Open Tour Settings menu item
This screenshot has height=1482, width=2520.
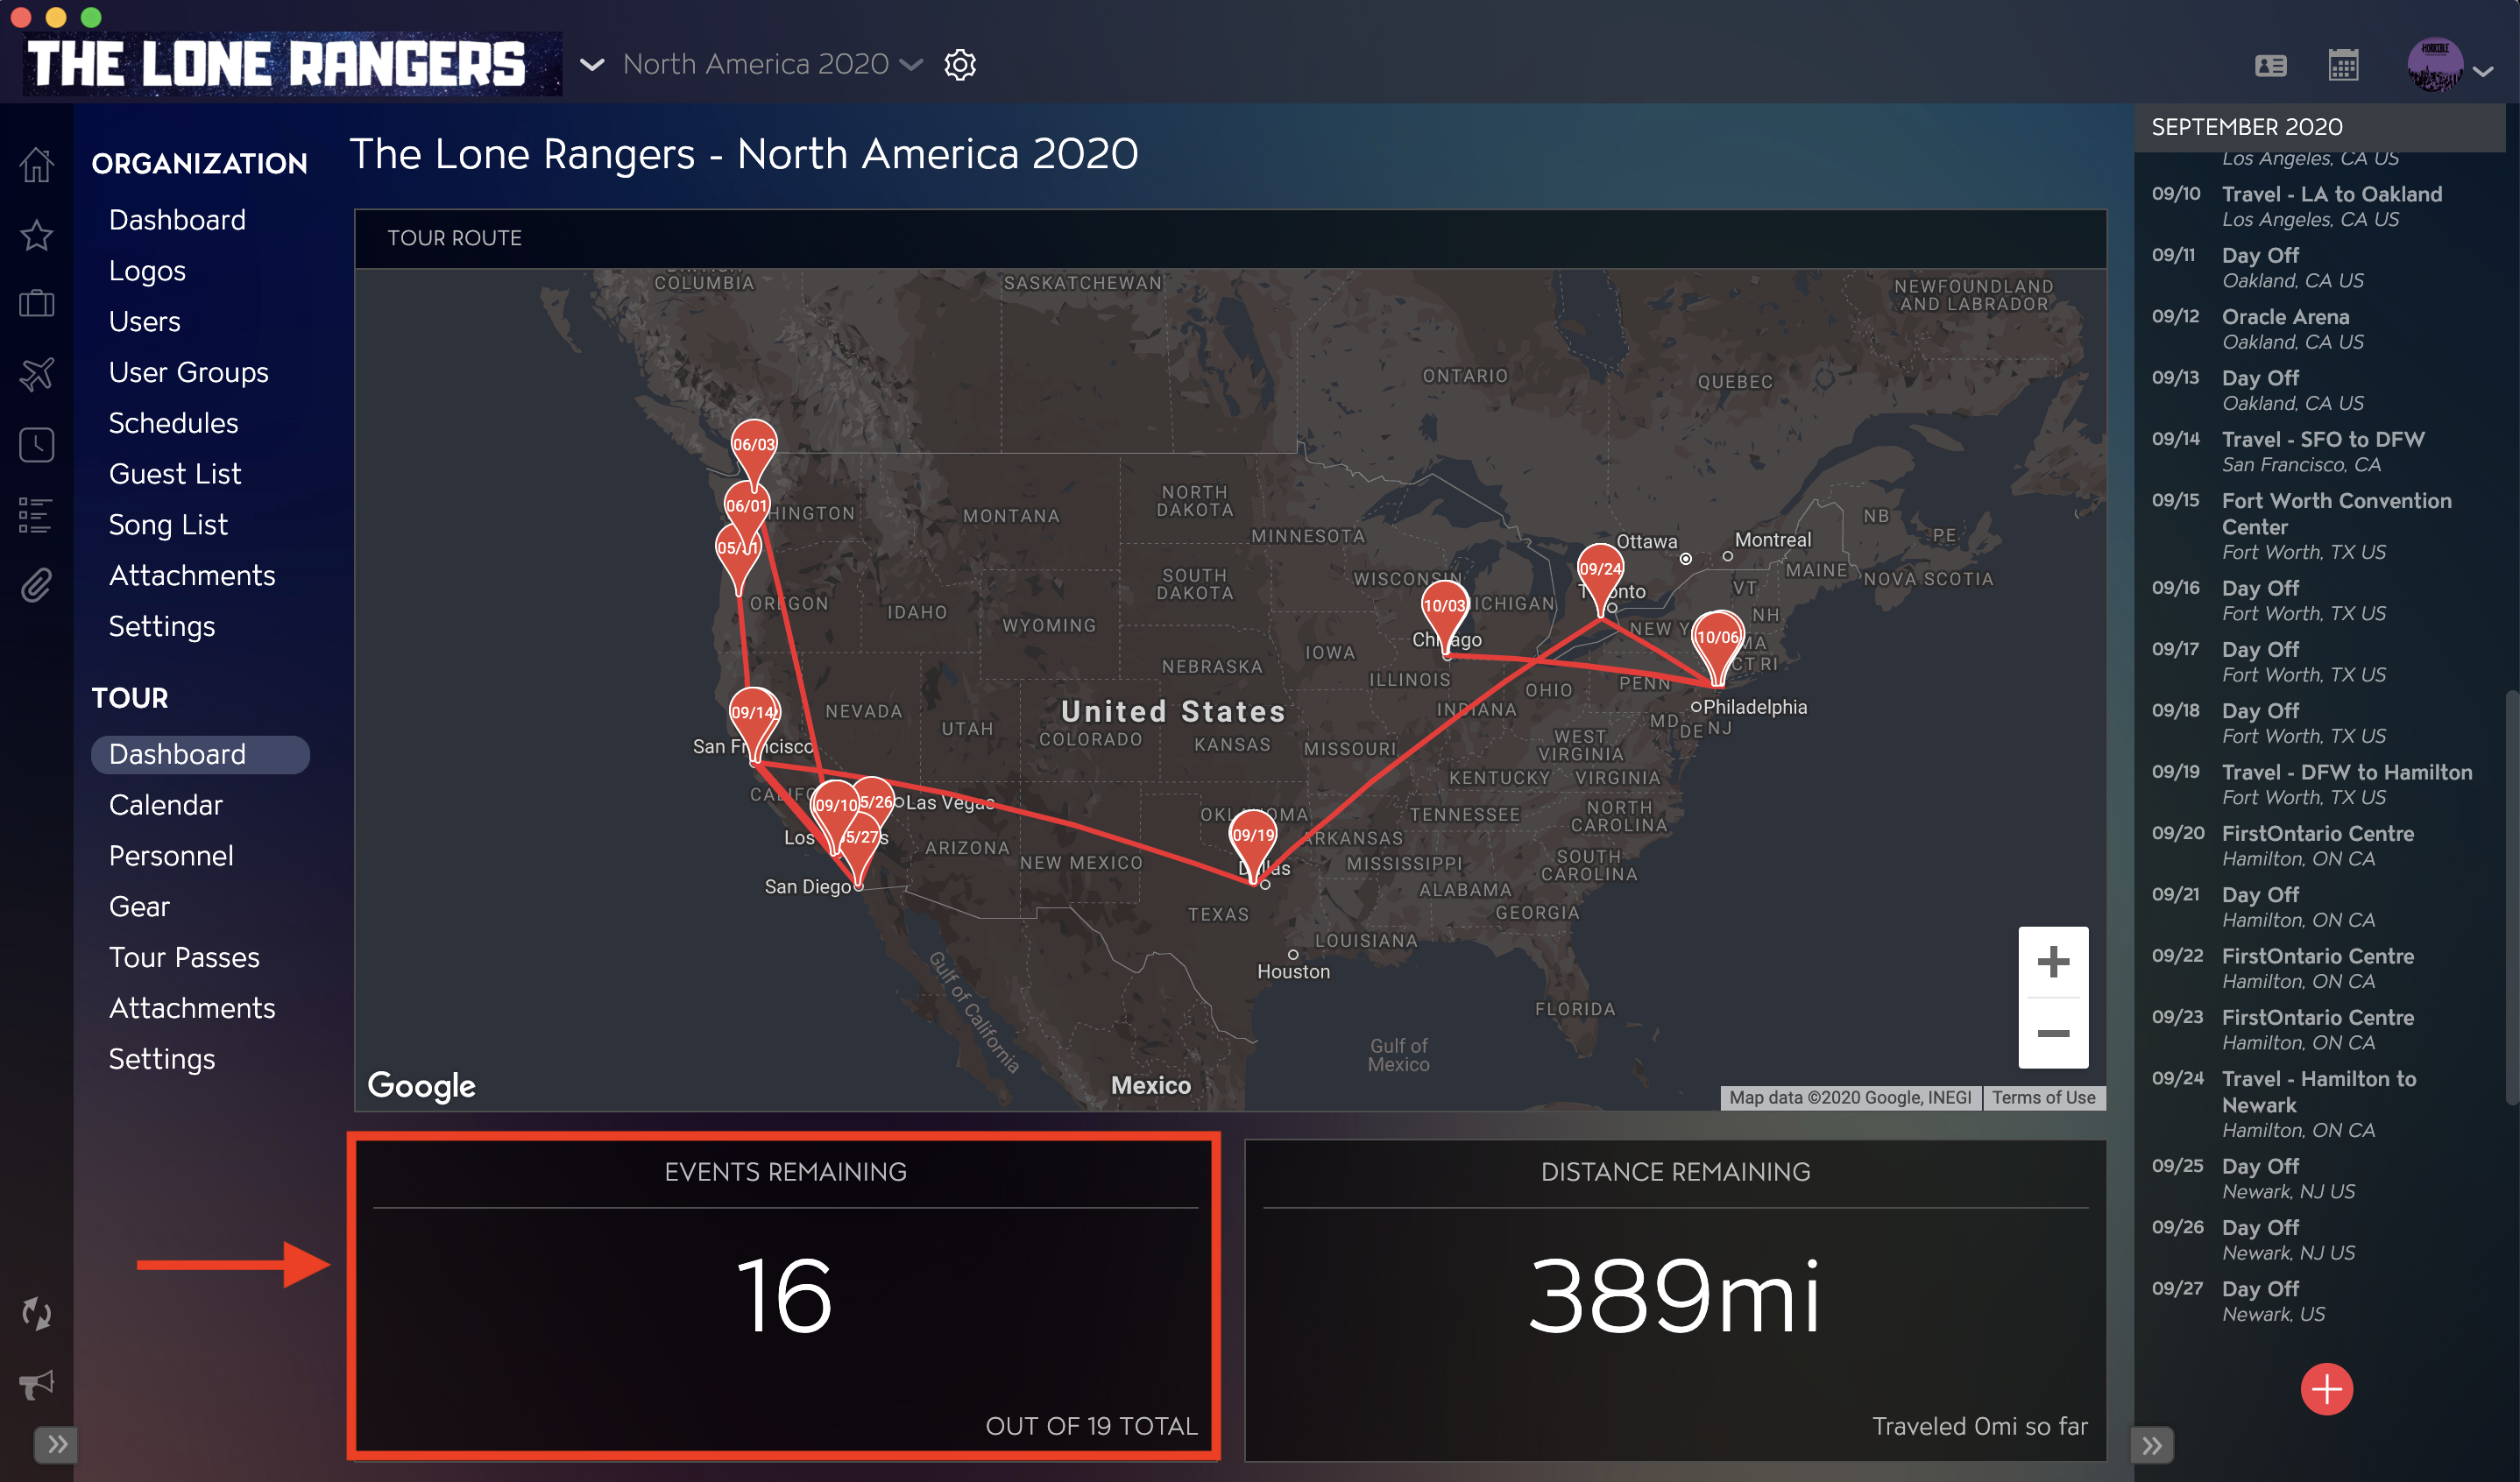(161, 1059)
